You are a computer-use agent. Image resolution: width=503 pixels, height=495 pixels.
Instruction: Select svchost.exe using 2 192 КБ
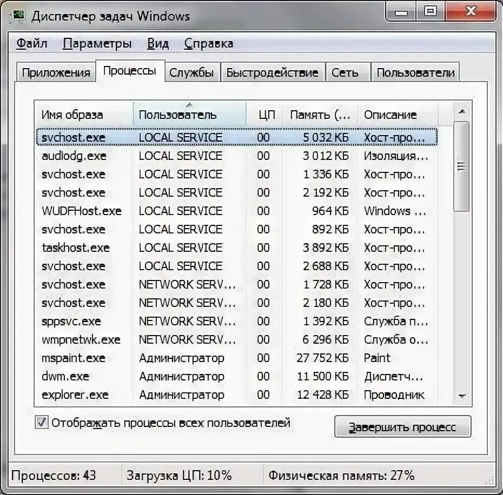[x=237, y=192]
